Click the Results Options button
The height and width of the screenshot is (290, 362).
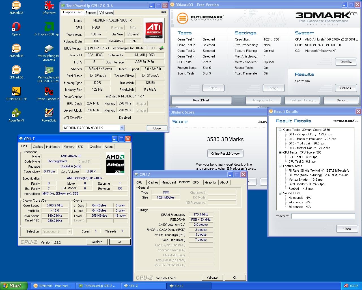(347, 88)
